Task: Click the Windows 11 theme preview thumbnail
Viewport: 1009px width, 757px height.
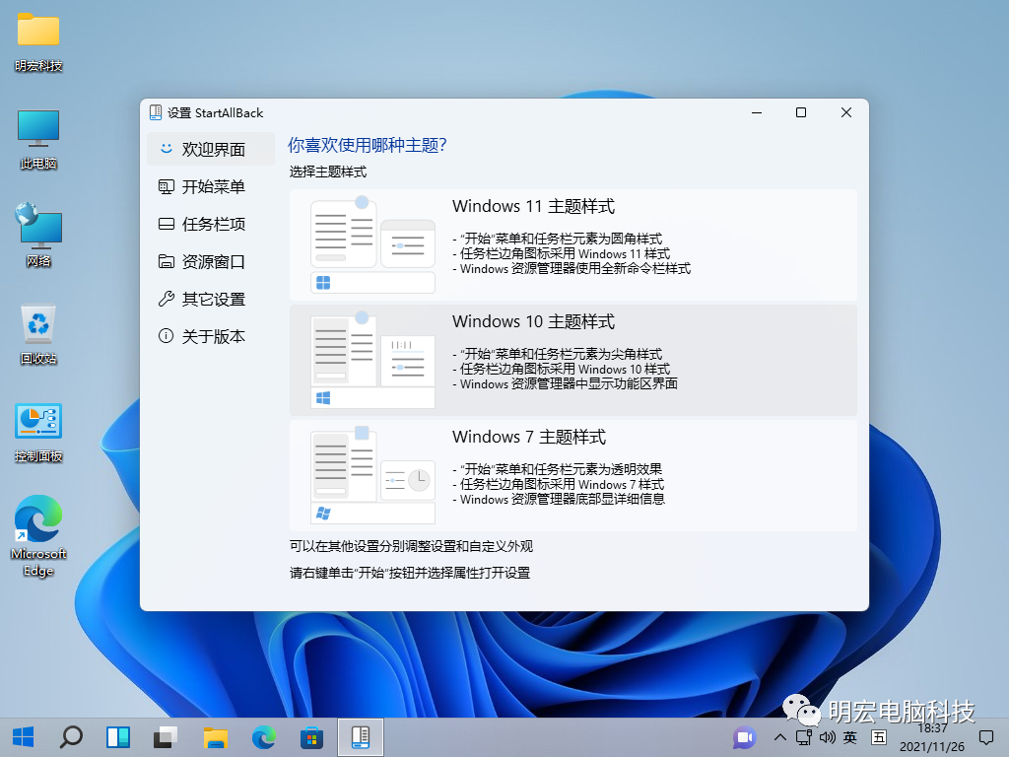Action: (372, 244)
